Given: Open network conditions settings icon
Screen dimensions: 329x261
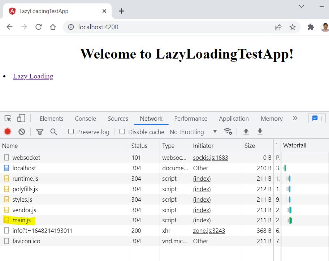Looking at the screenshot, I should (228, 132).
